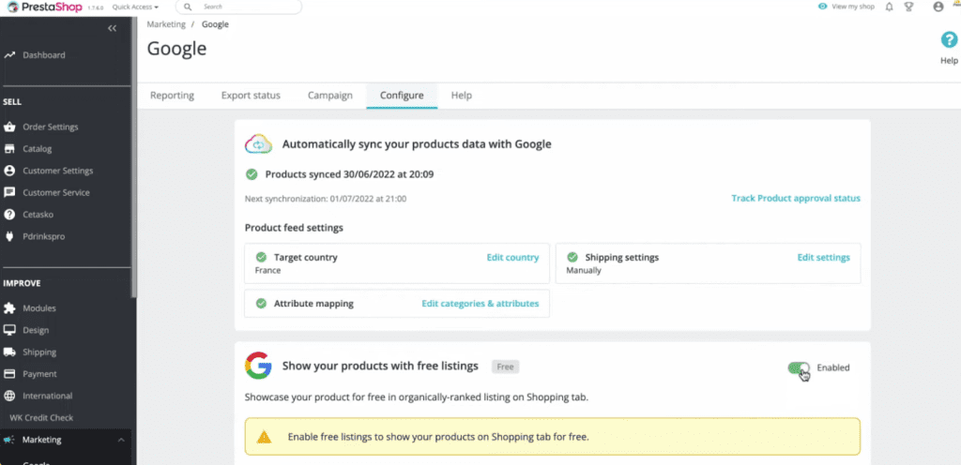Click the Manually shipping value
This screenshot has width=961, height=465.
pyautogui.click(x=584, y=270)
